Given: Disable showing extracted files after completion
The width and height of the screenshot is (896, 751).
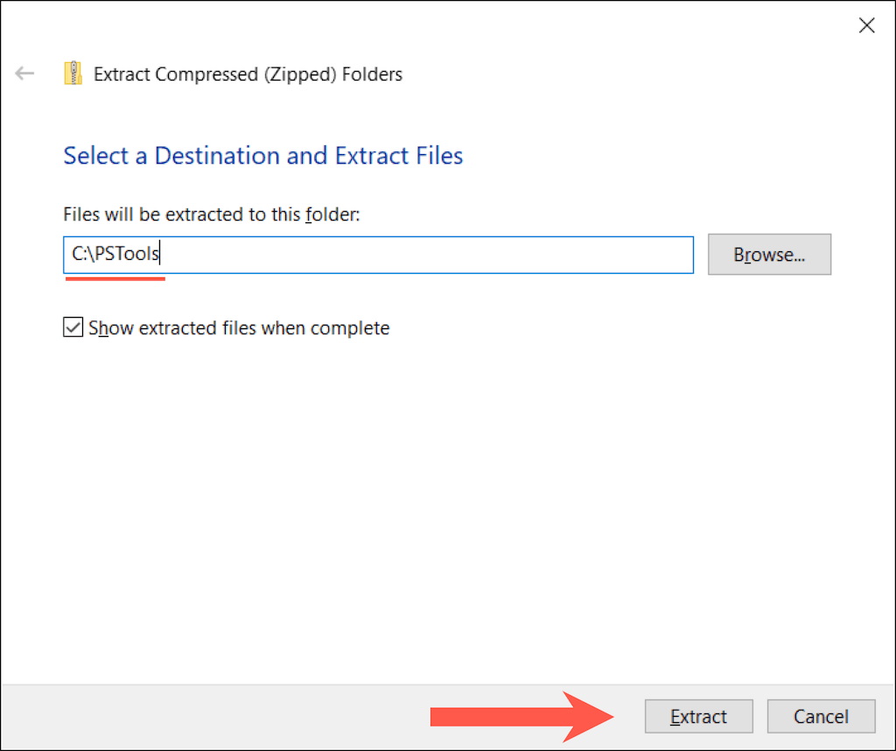Looking at the screenshot, I should 73,327.
